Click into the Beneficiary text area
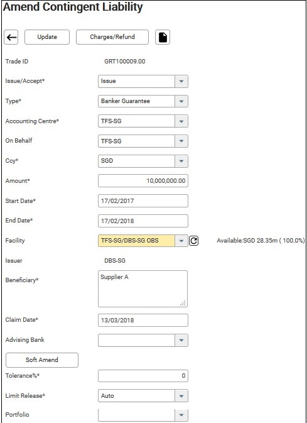307x423 pixels. pyautogui.click(x=143, y=289)
